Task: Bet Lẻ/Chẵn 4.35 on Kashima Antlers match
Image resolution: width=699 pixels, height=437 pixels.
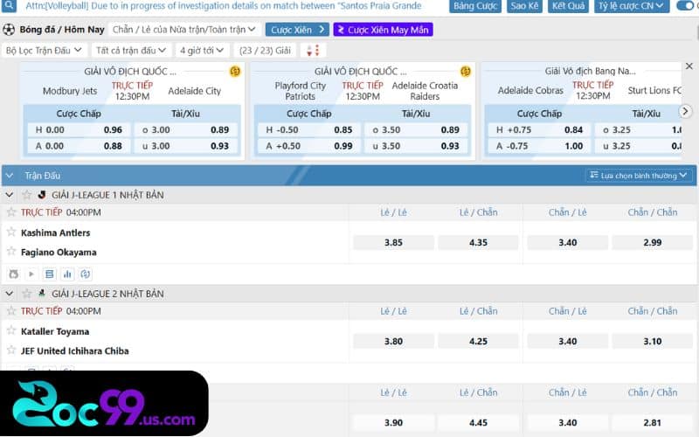Action: tap(478, 243)
